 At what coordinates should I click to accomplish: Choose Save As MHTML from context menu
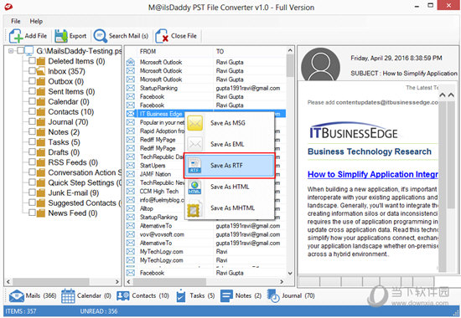pos(230,208)
